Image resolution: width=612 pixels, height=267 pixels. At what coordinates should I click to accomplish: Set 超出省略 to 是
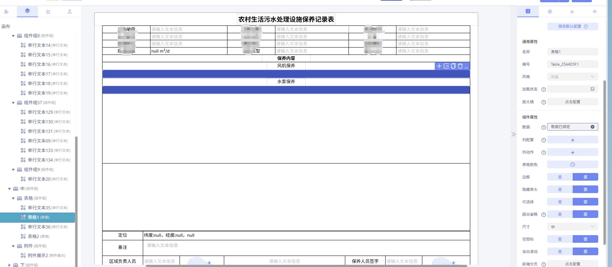(x=560, y=214)
